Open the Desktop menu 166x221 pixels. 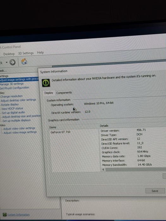(x=9, y=54)
